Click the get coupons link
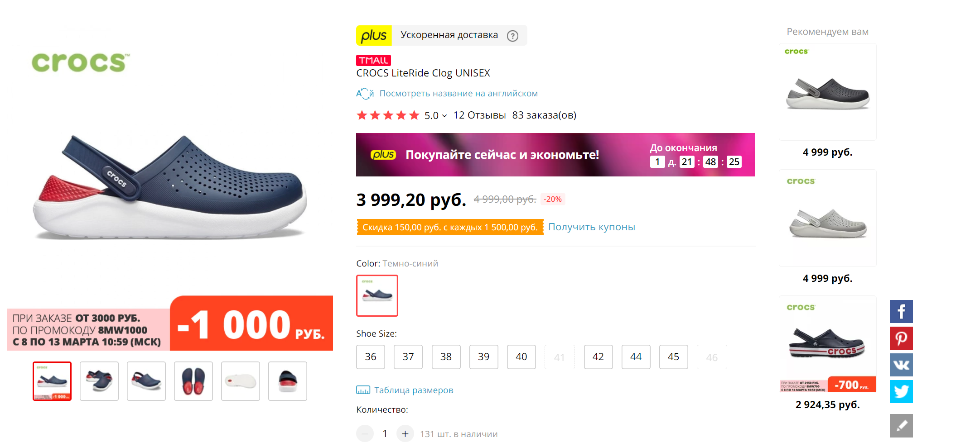Image resolution: width=975 pixels, height=447 pixels. 591,227
